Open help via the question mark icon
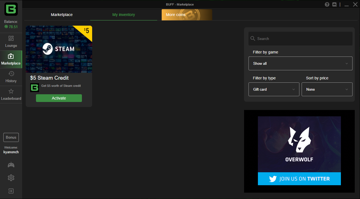The height and width of the screenshot is (199, 360). (x=327, y=4)
